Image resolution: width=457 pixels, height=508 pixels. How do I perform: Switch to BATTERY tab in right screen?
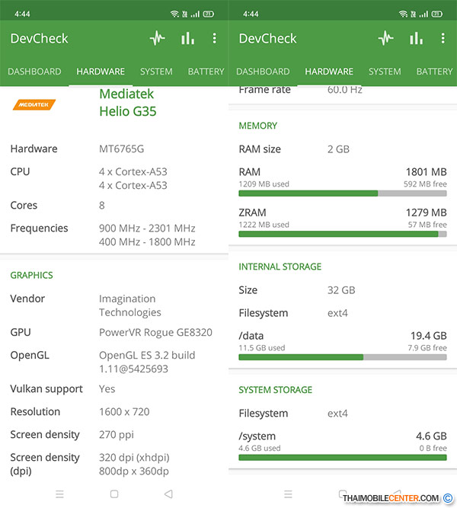coord(434,72)
